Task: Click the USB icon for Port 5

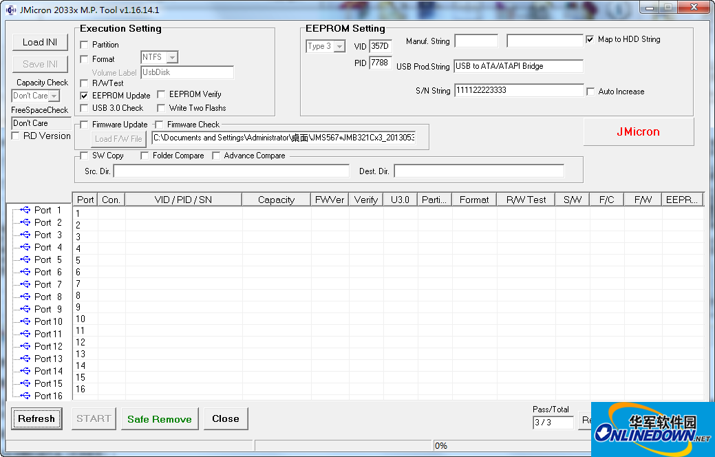Action: (25, 259)
